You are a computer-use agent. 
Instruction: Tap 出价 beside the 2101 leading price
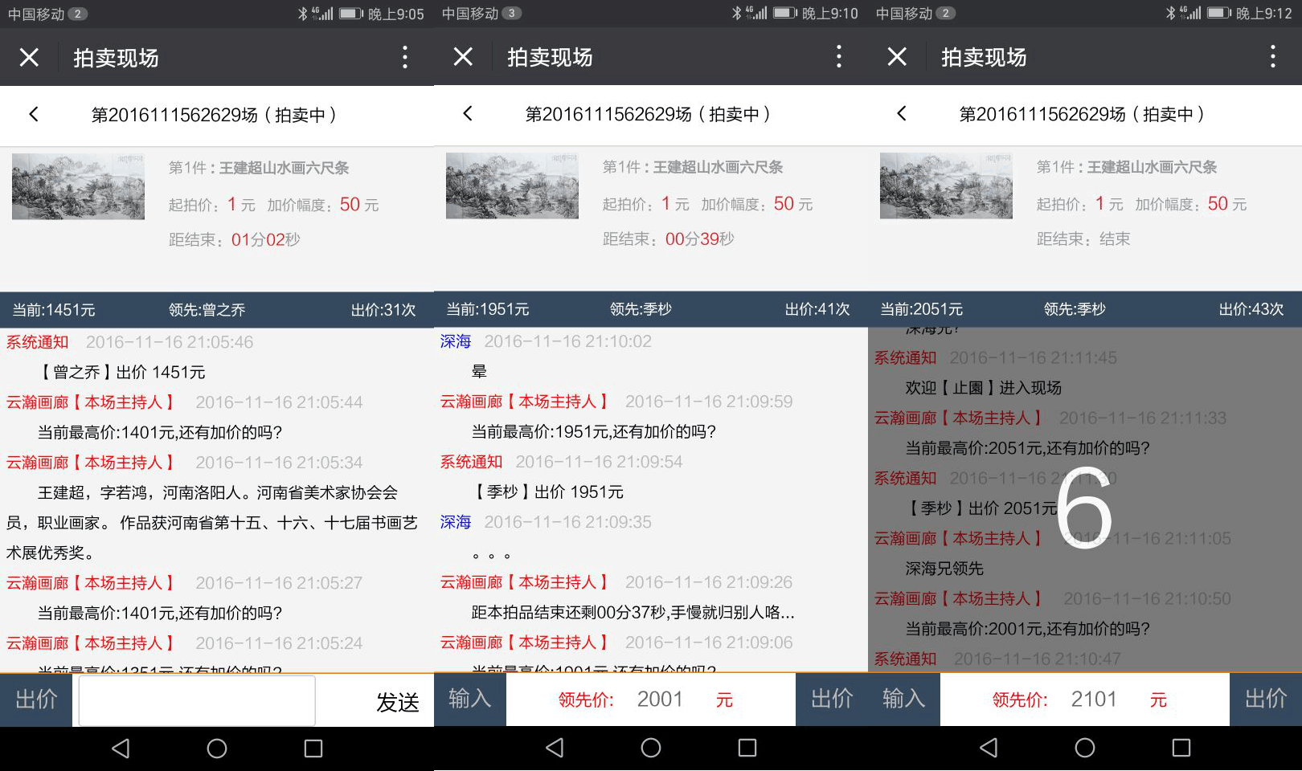(1266, 699)
